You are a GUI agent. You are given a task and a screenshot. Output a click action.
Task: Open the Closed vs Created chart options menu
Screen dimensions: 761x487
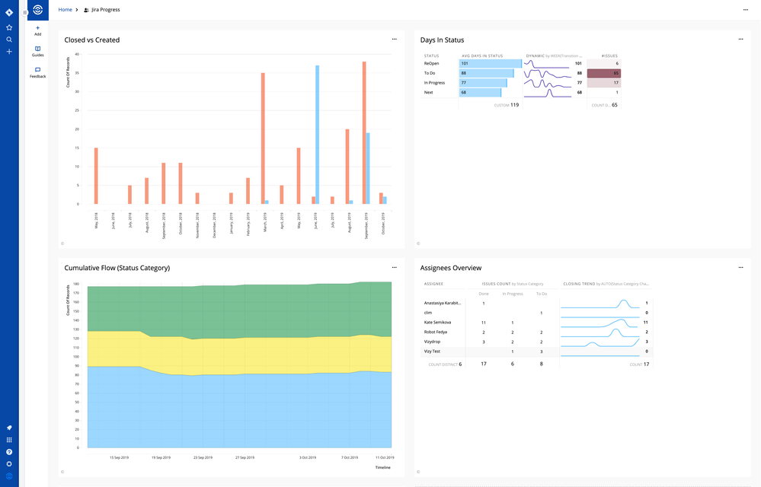(x=395, y=39)
